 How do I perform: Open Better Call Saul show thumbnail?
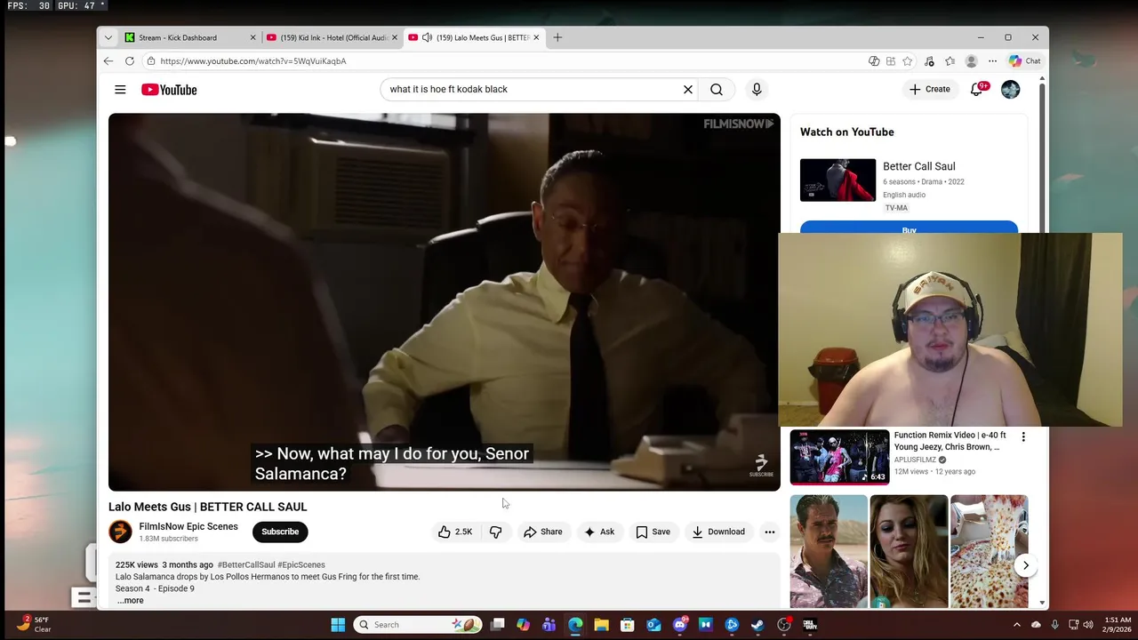[x=837, y=180]
